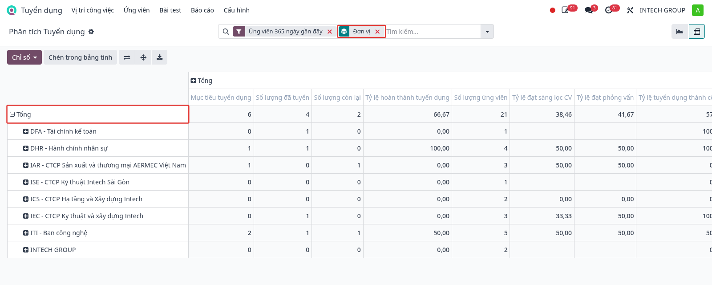Open the Báo cáo menu
The width and height of the screenshot is (712, 285).
202,10
